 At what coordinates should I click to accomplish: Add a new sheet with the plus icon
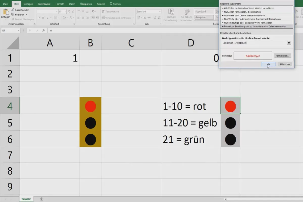click(x=42, y=199)
